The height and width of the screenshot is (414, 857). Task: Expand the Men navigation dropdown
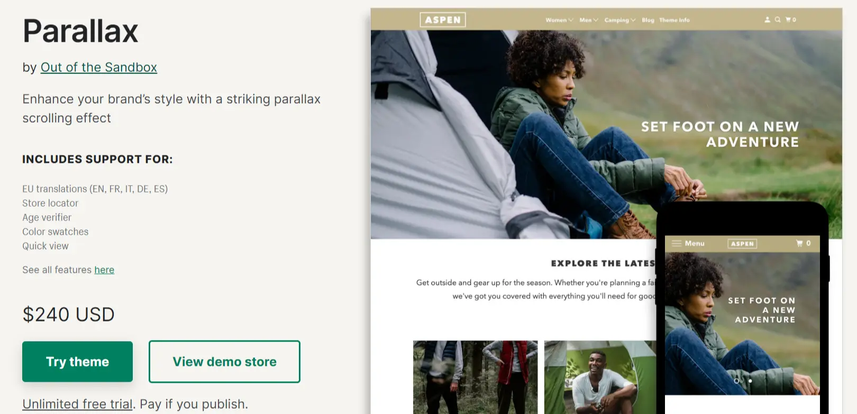(x=588, y=20)
